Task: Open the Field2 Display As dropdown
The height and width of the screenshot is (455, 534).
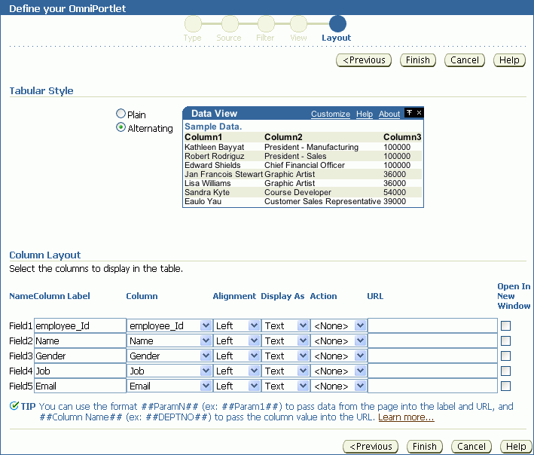Action: 285,341
